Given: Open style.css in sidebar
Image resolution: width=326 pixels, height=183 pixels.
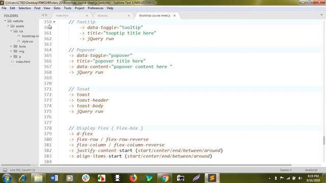Looking at the screenshot, I should pyautogui.click(x=28, y=41).
